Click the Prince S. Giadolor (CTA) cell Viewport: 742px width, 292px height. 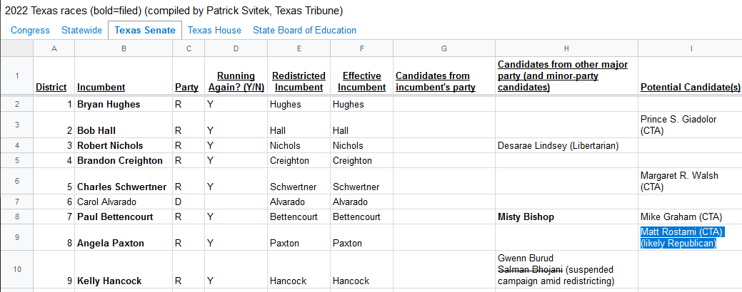(x=690, y=125)
